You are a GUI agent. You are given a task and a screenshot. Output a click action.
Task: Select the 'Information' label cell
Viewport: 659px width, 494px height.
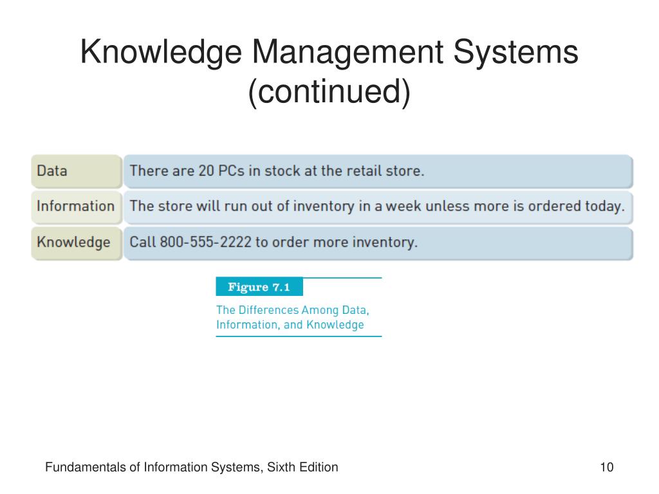click(x=77, y=207)
